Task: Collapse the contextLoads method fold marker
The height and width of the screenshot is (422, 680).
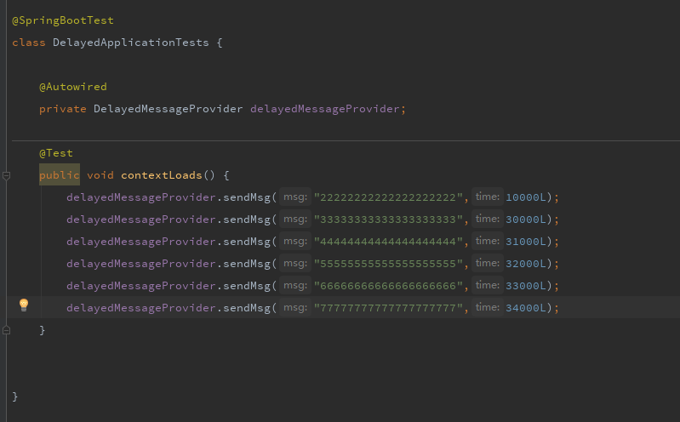Action: click(7, 175)
